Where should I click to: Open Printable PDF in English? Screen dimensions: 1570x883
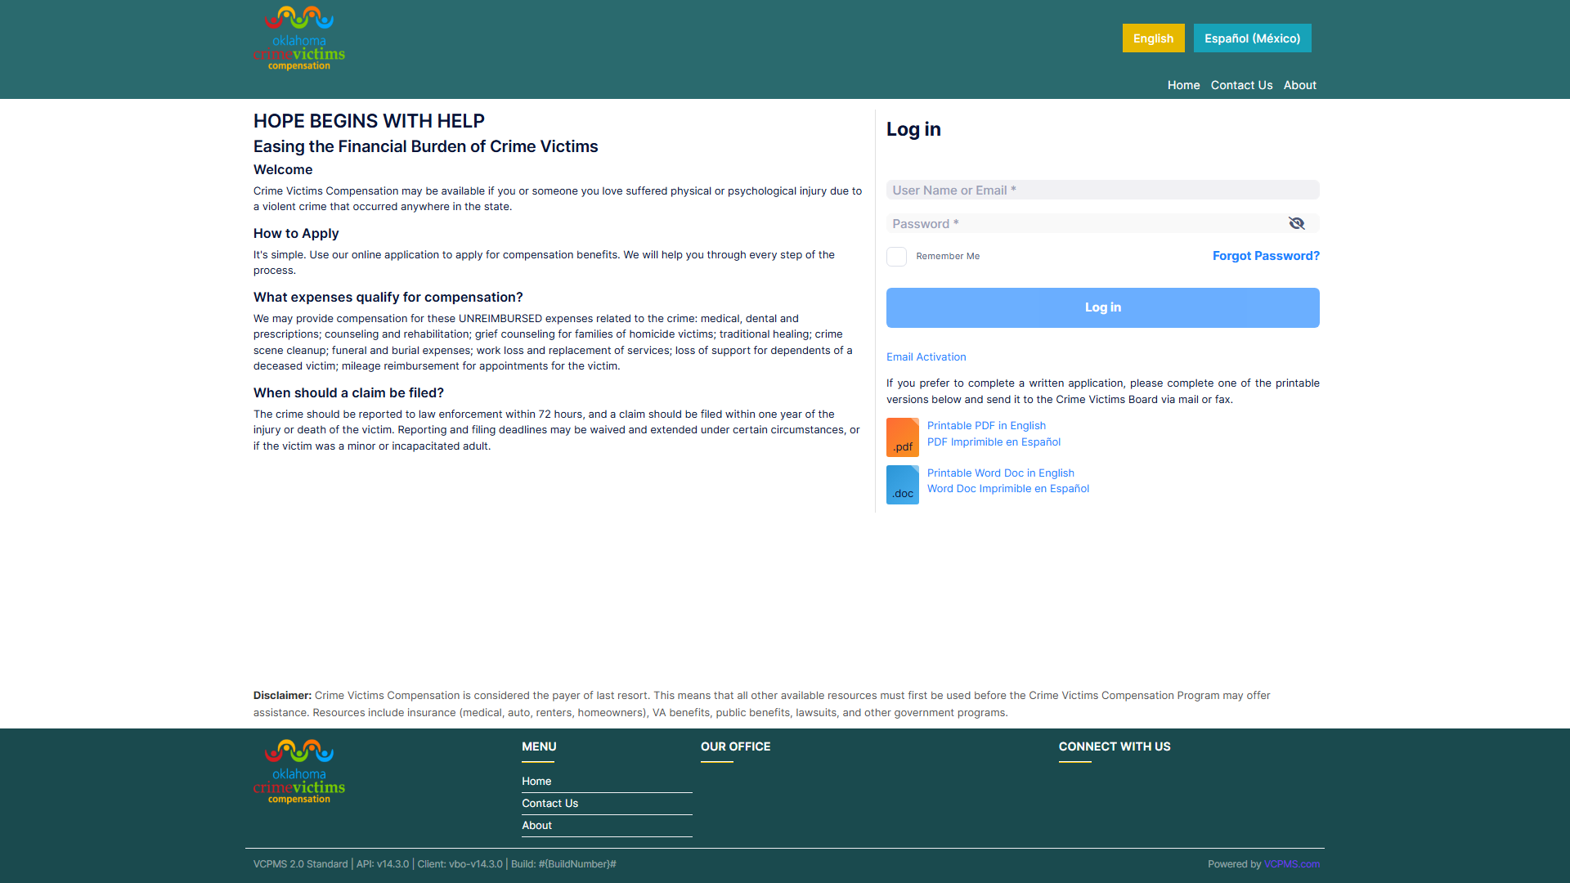click(986, 425)
